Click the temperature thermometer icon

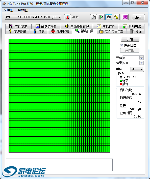pyautogui.click(x=67, y=17)
